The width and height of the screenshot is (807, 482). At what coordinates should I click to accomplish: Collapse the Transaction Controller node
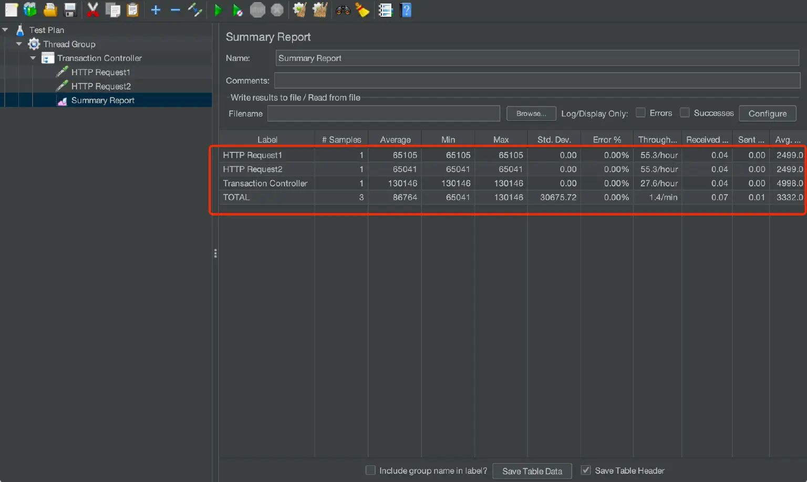pyautogui.click(x=33, y=58)
